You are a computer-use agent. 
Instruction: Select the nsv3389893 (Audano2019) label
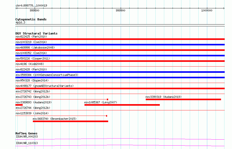34,102
